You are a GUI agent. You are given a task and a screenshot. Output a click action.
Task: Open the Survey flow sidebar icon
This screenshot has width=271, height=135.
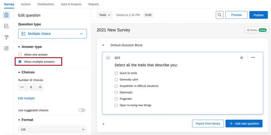(x=6, y=26)
